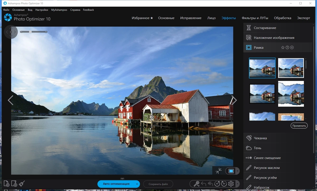The width and height of the screenshot is (317, 191).
Task: Click the add folder icon
Action: tap(14, 184)
